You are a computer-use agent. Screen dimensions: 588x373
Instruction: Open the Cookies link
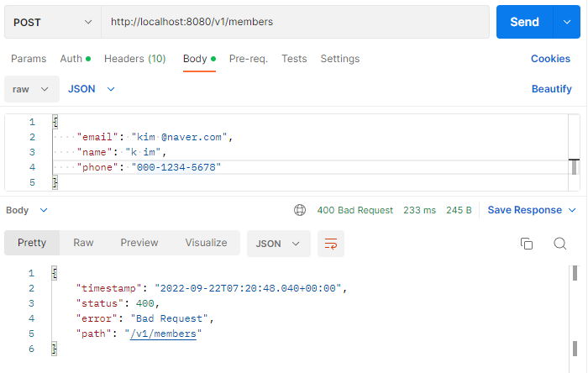point(550,59)
